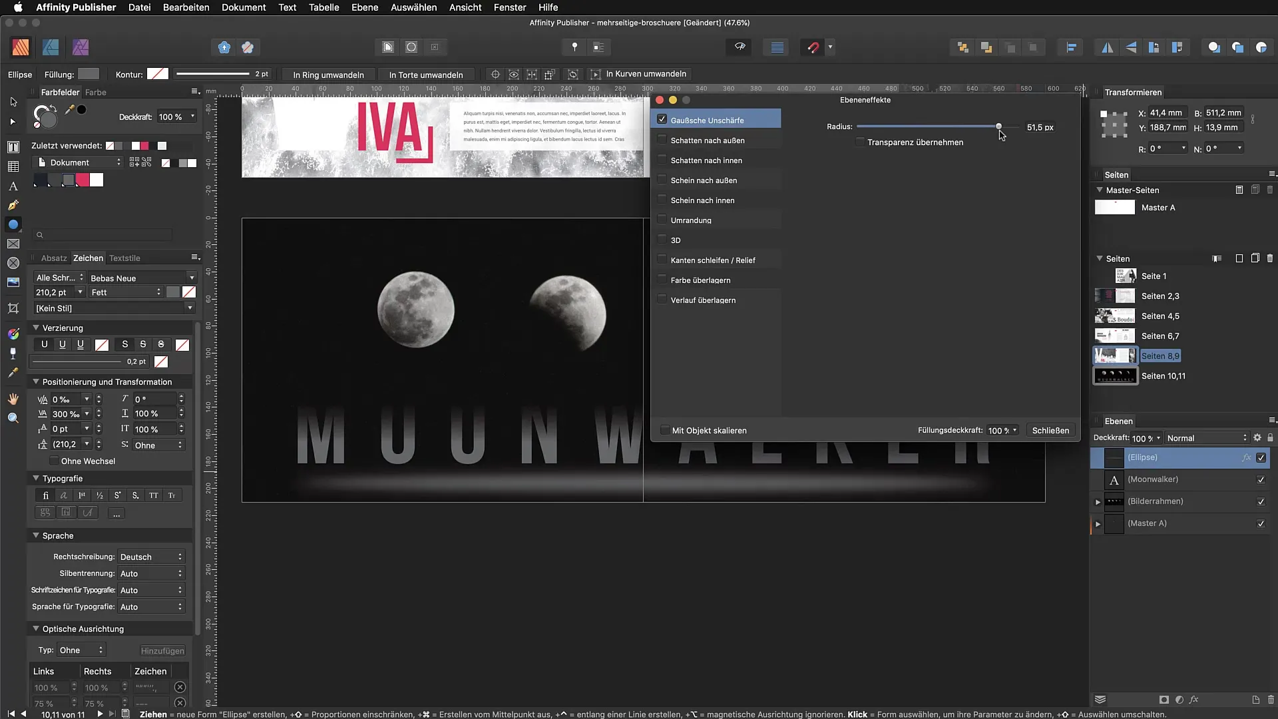Viewport: 1278px width, 719px height.
Task: Select the Picture Frame Rectangle tool
Action: 13,244
